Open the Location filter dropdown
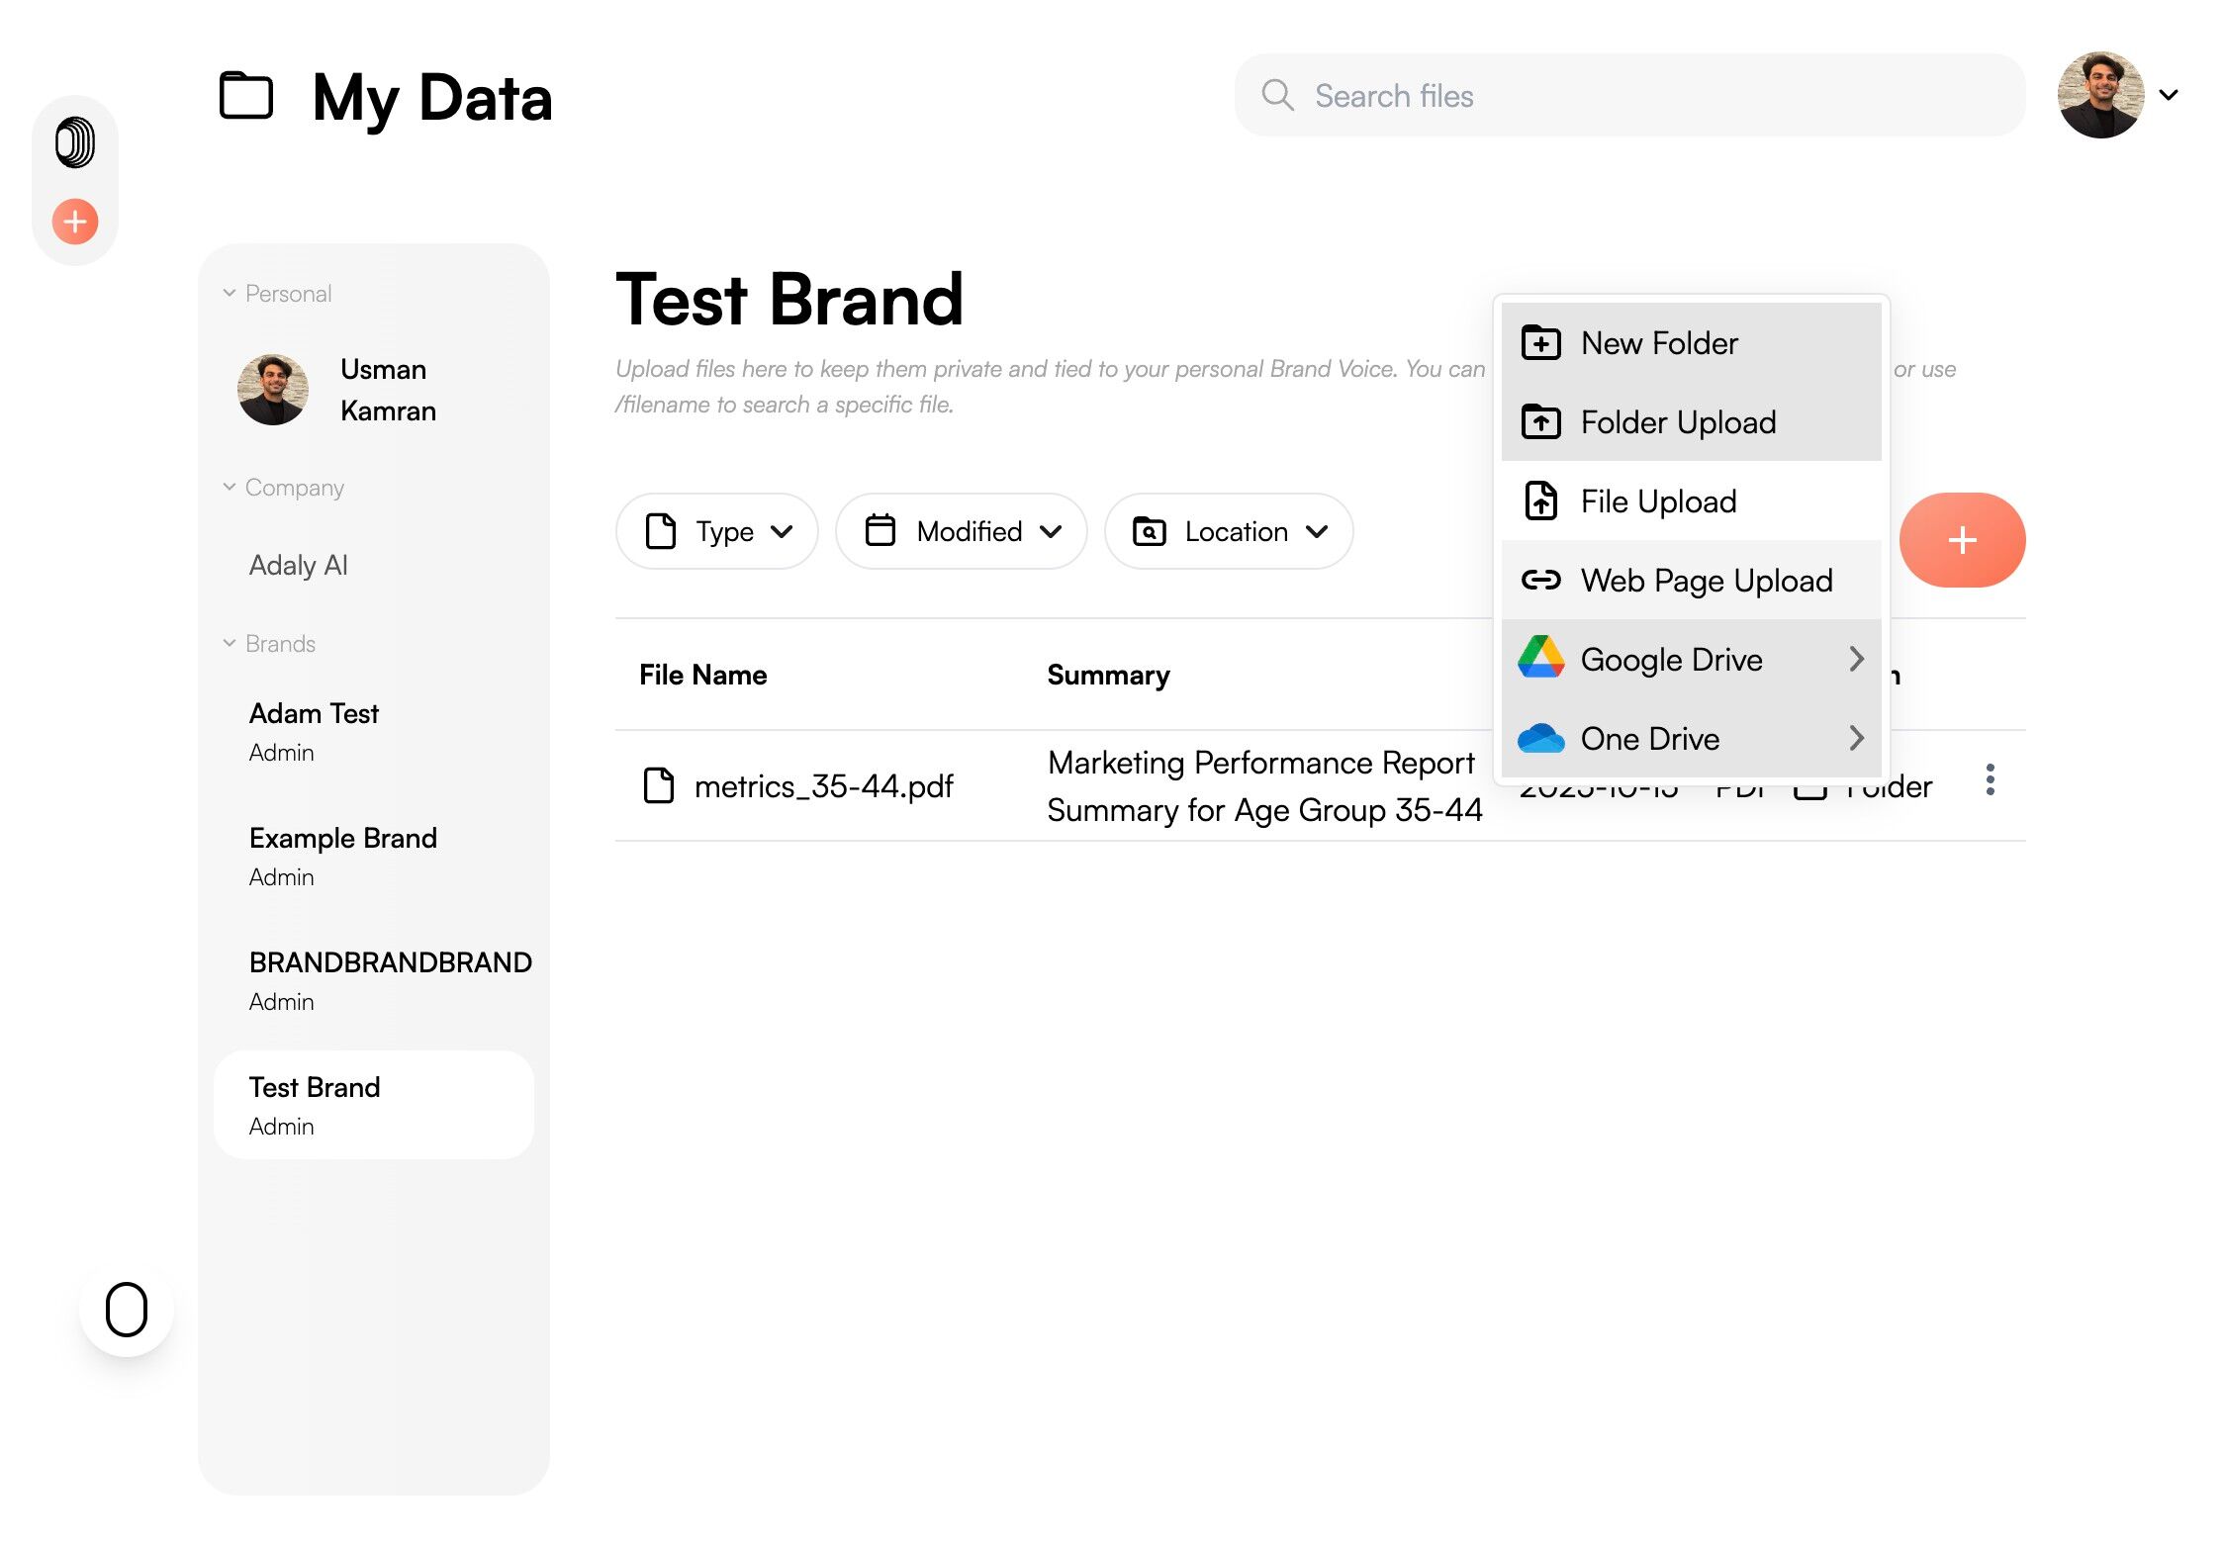2224x1547 pixels. point(1229,532)
